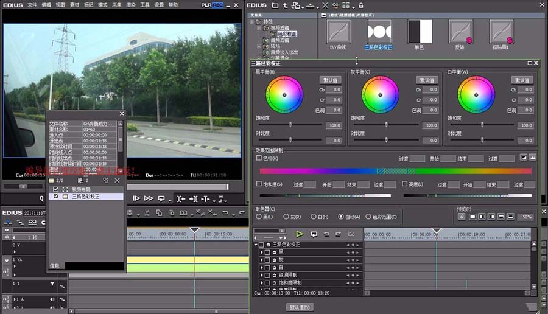Adjust white balance 饱和度 slider handle
This screenshot has width=548, height=314.
tap(482, 124)
